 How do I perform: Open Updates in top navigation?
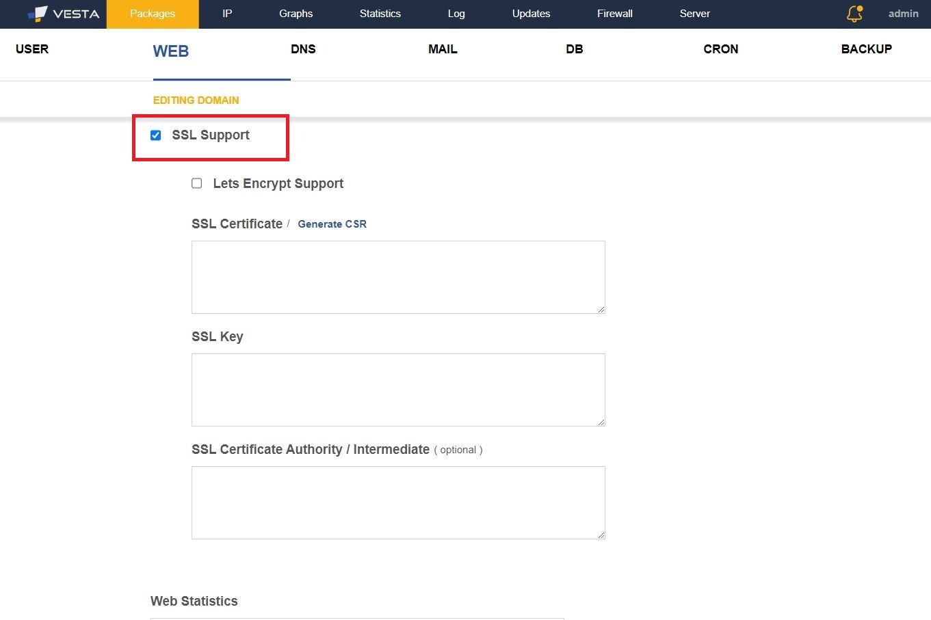click(531, 14)
